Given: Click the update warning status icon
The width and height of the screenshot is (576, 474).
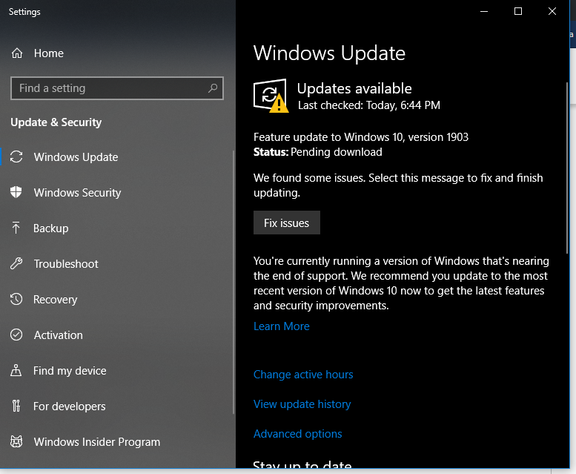Looking at the screenshot, I should pyautogui.click(x=271, y=96).
